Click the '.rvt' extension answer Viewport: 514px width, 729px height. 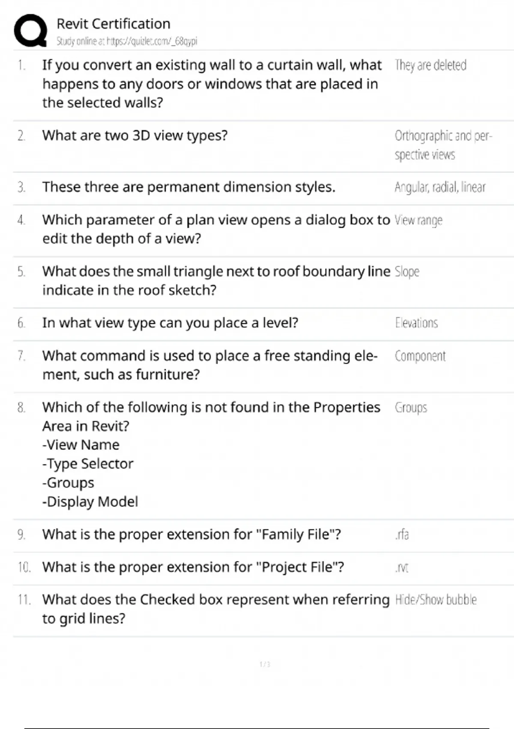coord(401,568)
